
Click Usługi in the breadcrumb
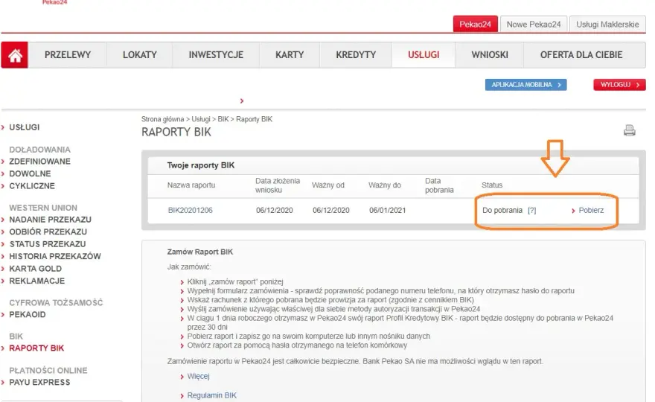click(x=200, y=119)
